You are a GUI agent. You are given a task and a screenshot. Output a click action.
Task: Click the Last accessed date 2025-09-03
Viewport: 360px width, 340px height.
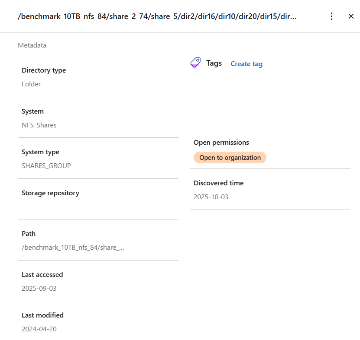pyautogui.click(x=39, y=288)
